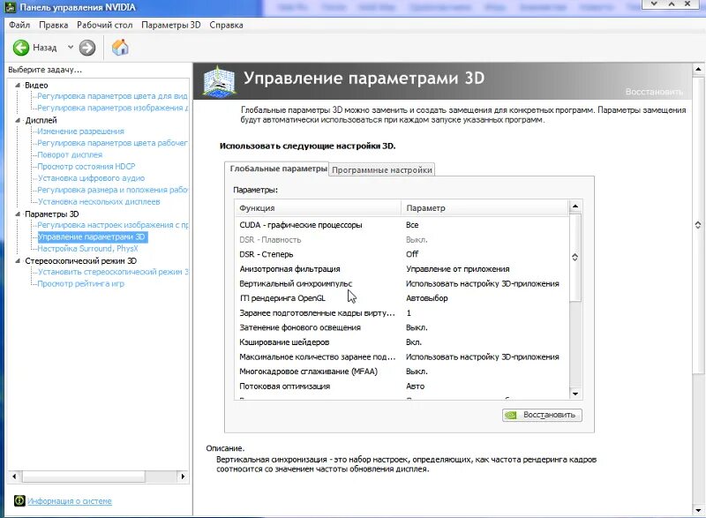Select the Анизотропная фильтрация row

pos(402,268)
